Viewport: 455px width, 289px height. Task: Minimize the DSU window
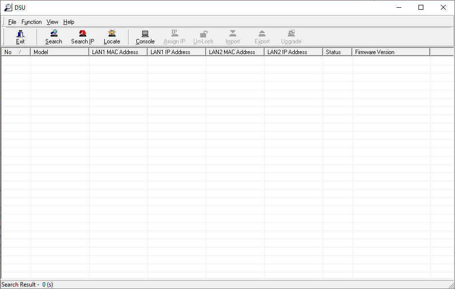coord(399,7)
